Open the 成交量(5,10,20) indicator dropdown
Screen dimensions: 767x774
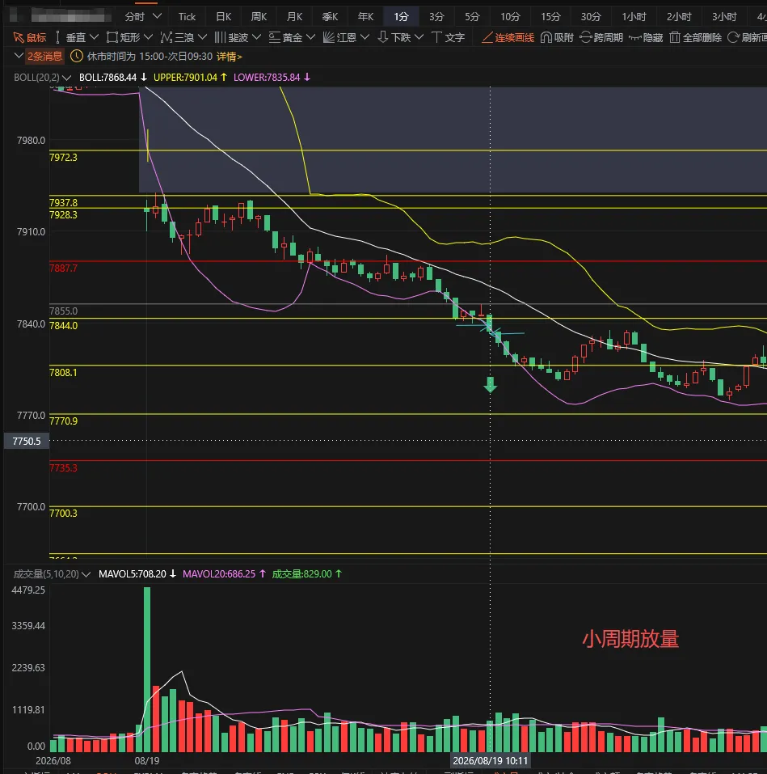[86, 574]
